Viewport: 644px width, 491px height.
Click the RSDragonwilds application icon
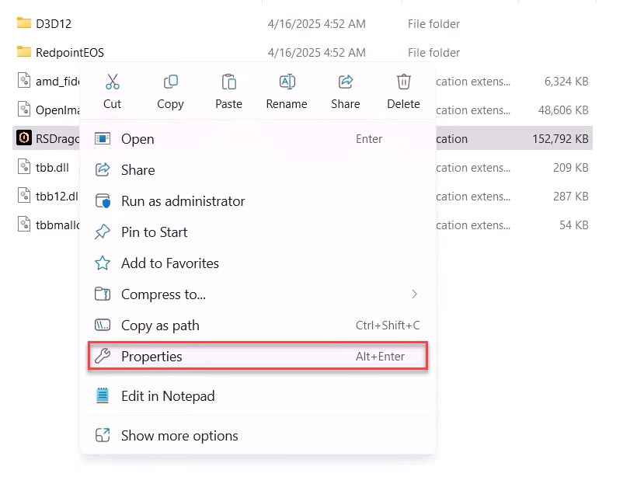click(23, 138)
